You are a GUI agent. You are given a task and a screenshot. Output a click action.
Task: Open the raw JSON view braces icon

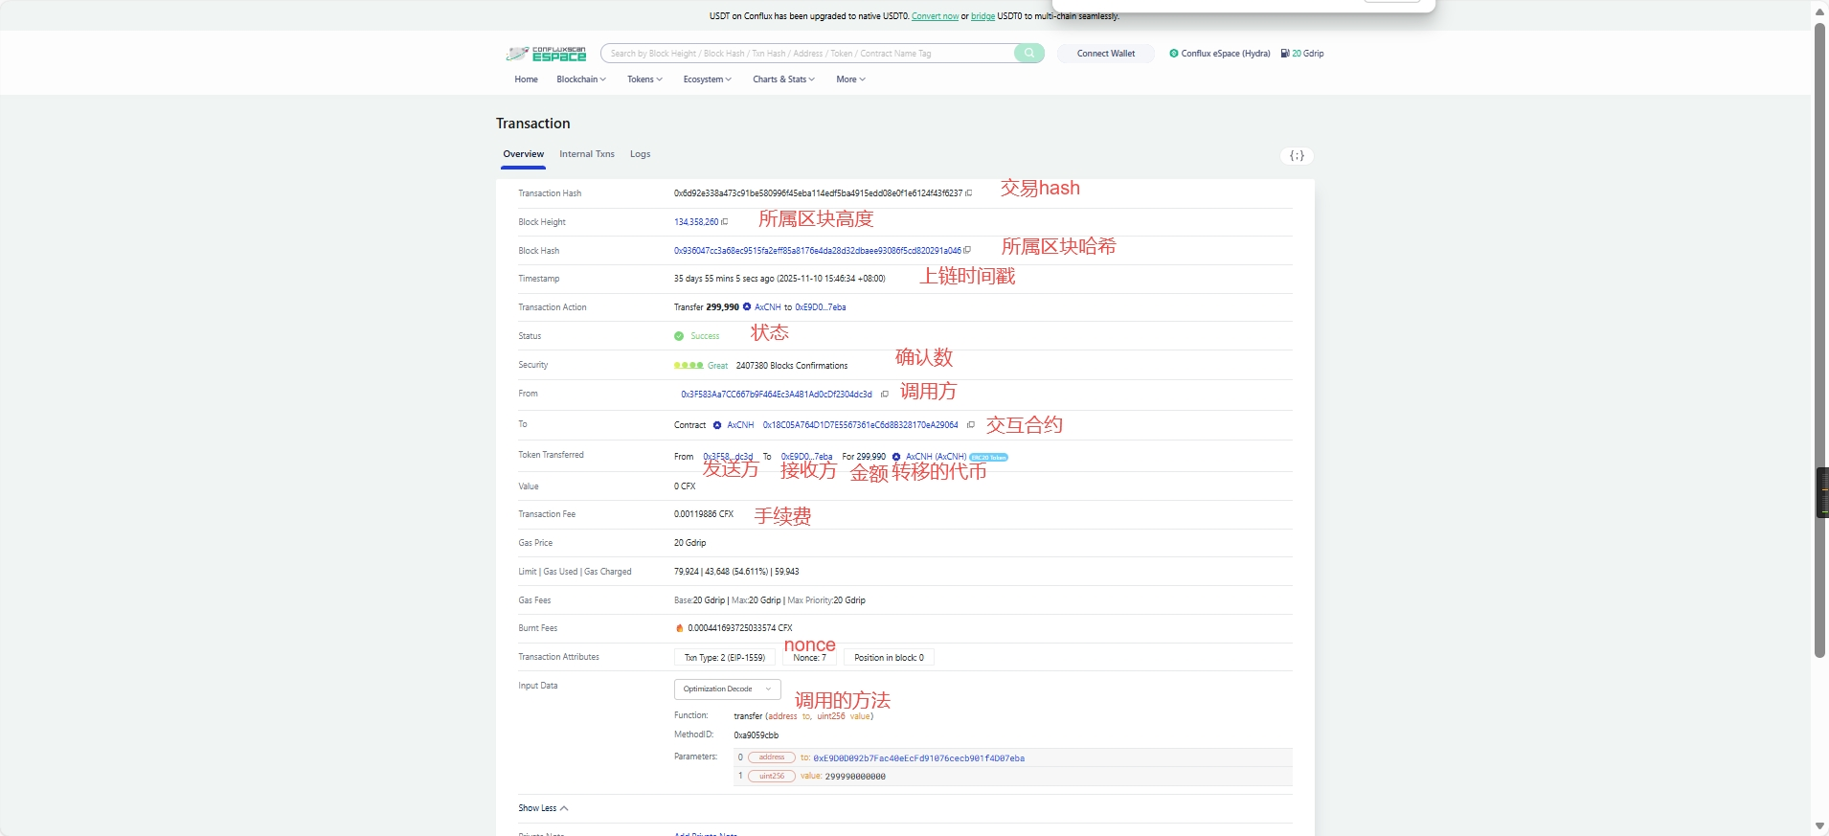1297,156
